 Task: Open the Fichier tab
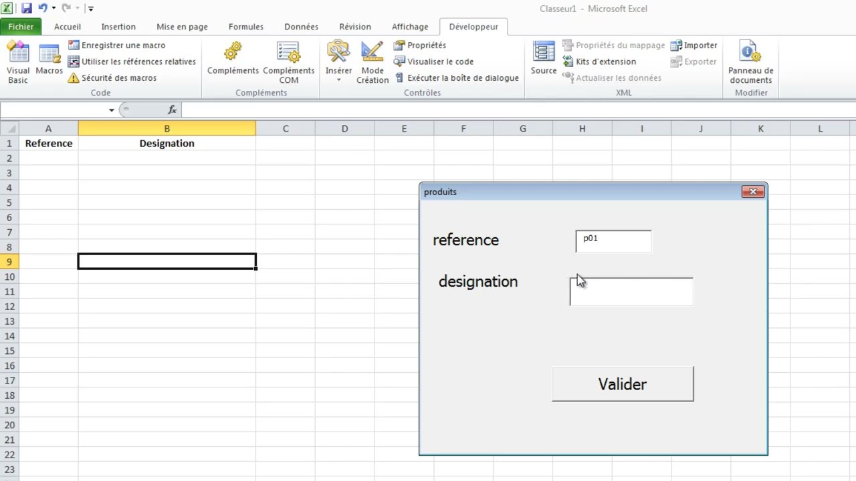(21, 27)
